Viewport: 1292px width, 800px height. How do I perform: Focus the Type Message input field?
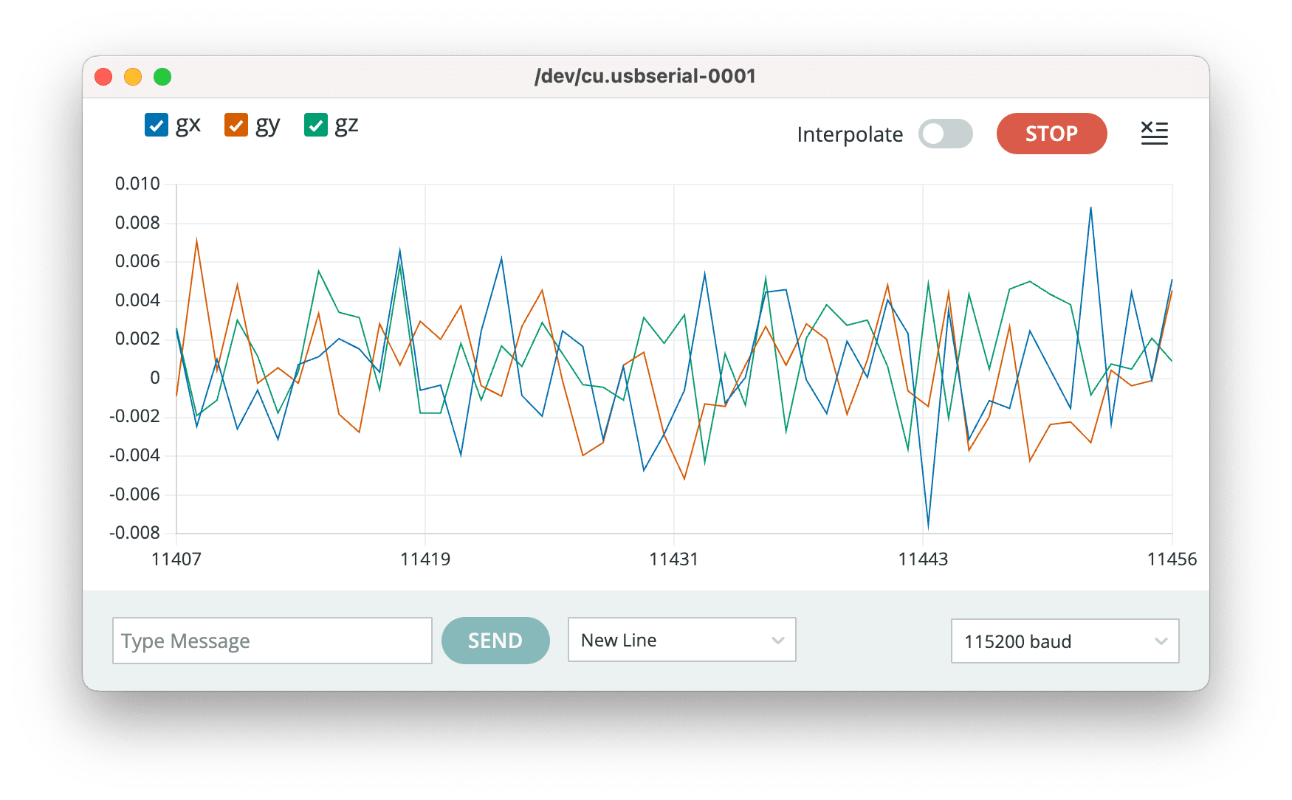coord(272,641)
